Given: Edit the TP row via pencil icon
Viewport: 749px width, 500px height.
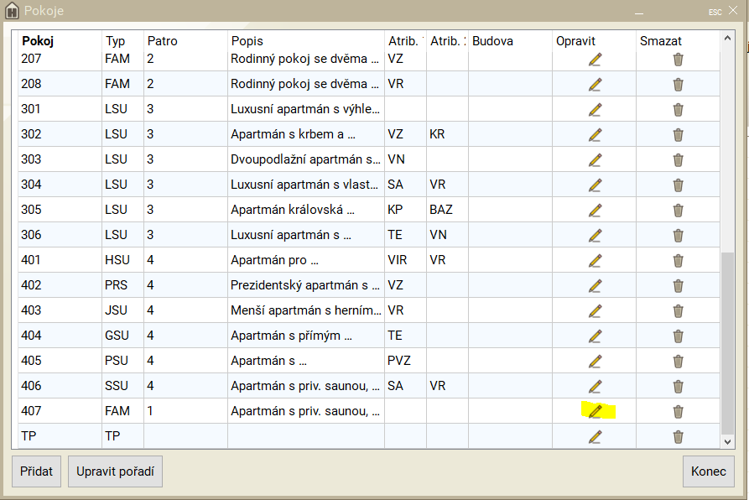Looking at the screenshot, I should pyautogui.click(x=595, y=436).
